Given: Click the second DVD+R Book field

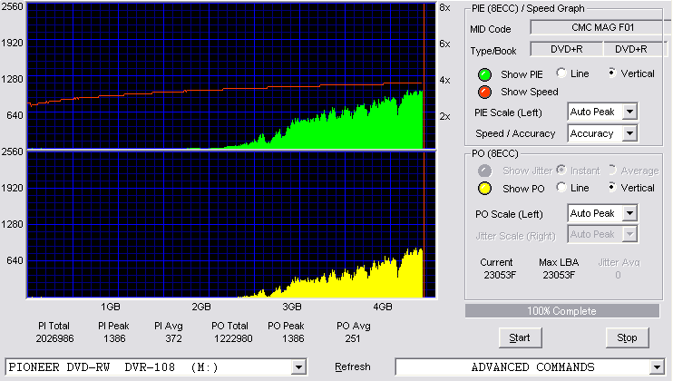Looking at the screenshot, I should pos(635,49).
